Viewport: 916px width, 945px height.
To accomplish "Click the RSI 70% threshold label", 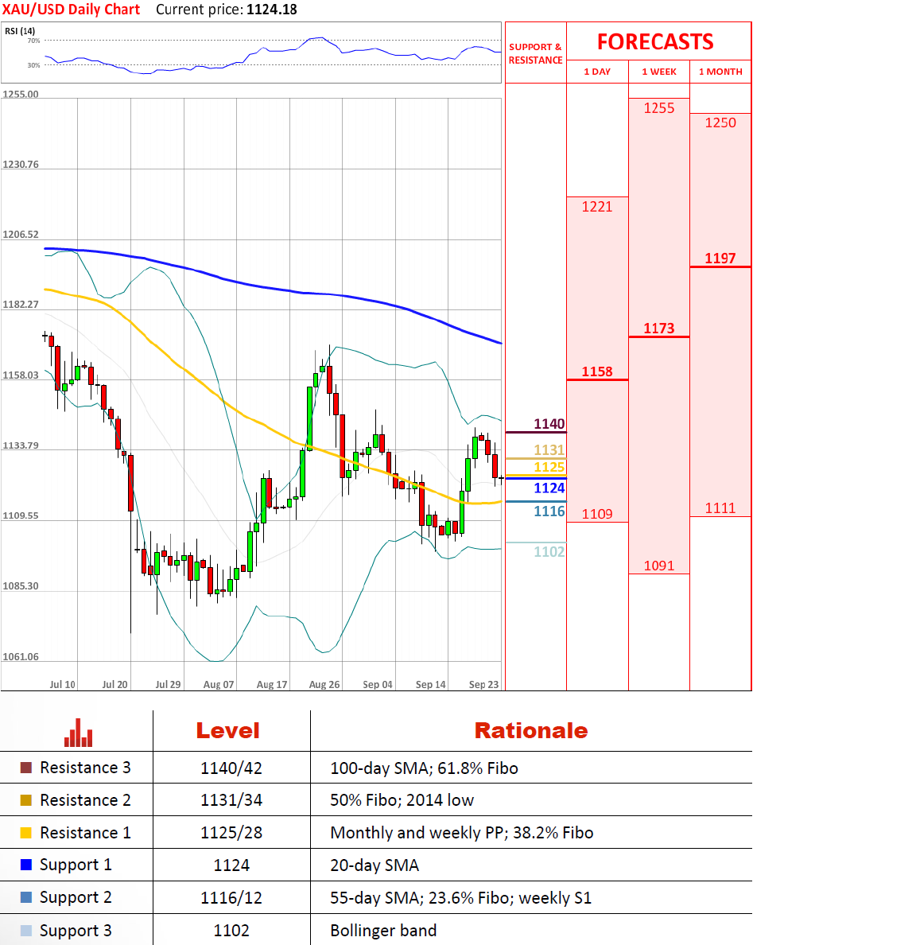I will [x=33, y=41].
